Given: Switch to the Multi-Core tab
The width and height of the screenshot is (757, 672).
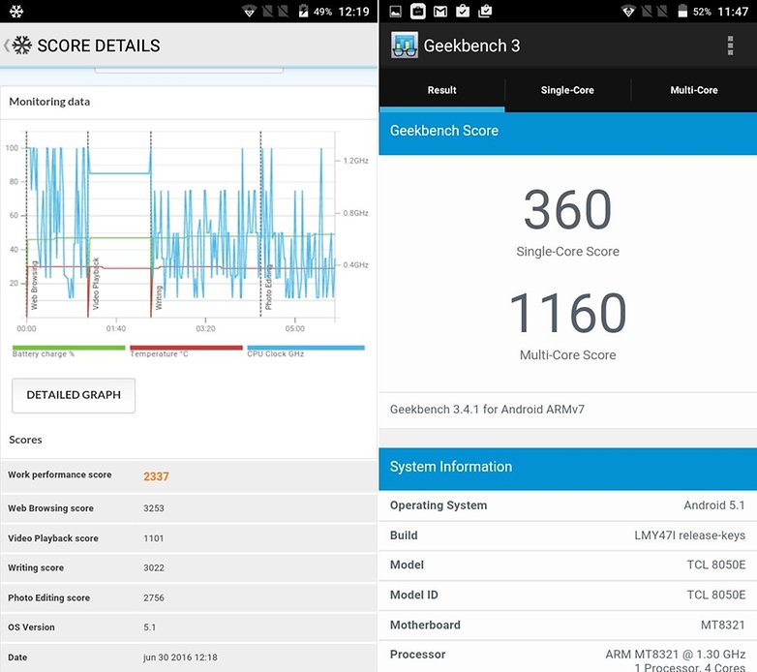Looking at the screenshot, I should [694, 90].
